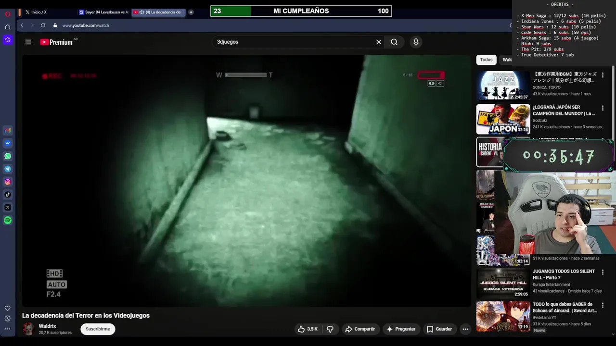Click the Preguntar button
This screenshot has width=616, height=346.
click(400, 329)
